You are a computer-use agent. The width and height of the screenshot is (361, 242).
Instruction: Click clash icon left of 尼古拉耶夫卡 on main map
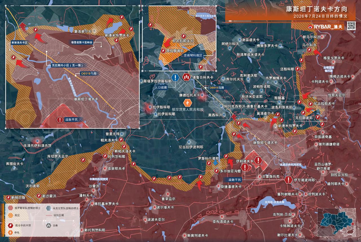[x=311, y=104]
